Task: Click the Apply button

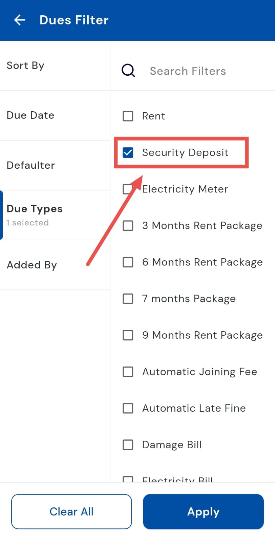Action: pos(203,511)
